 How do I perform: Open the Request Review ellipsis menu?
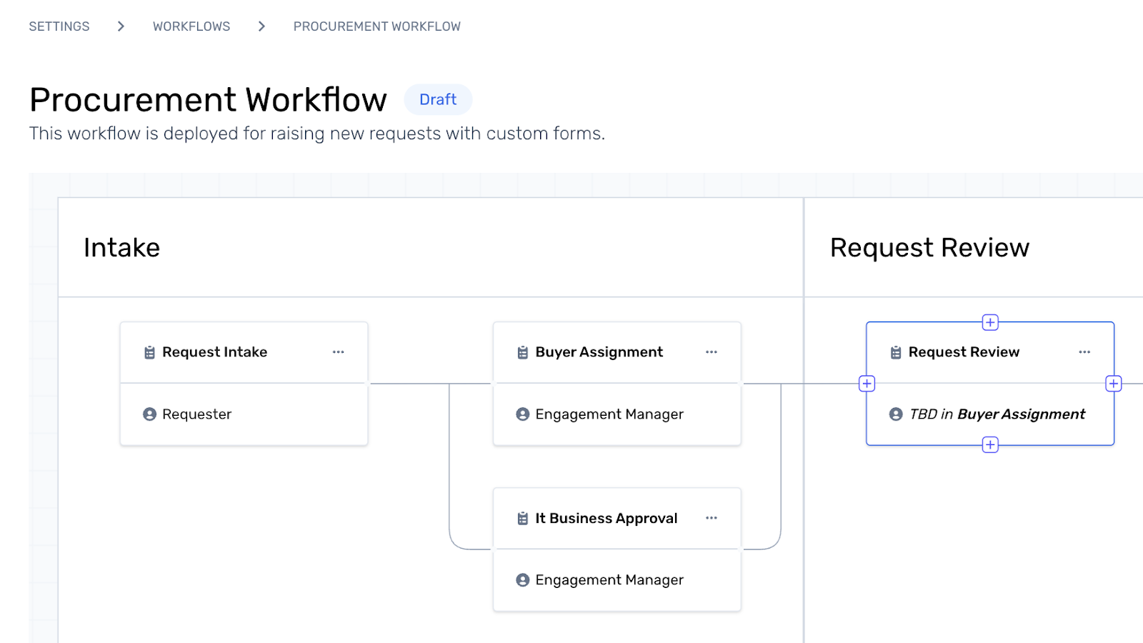tap(1084, 352)
